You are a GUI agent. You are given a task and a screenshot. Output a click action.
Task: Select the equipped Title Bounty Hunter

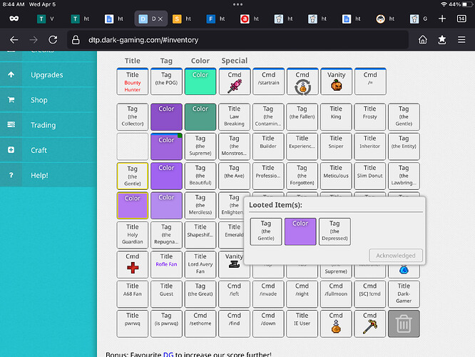(x=133, y=81)
